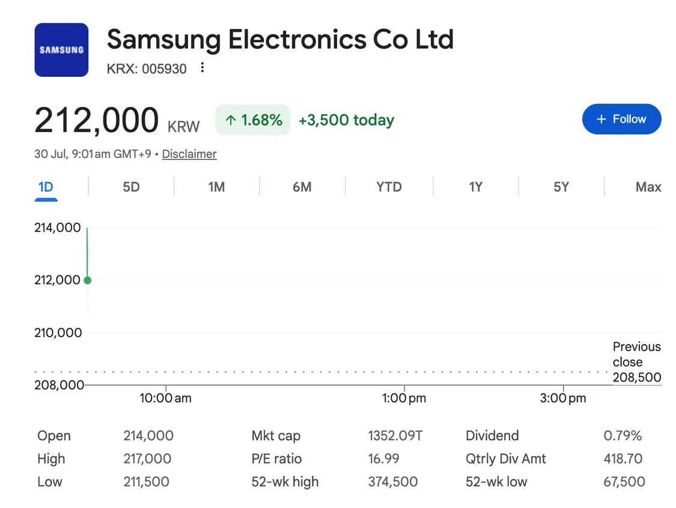Image resolution: width=676 pixels, height=508 pixels.
Task: Click the green current price dot on chart
Action: point(88,280)
